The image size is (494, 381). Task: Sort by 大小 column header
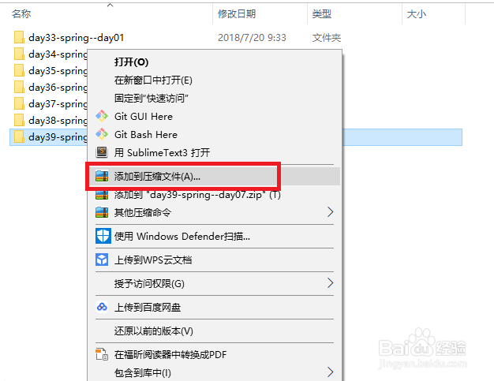(417, 14)
